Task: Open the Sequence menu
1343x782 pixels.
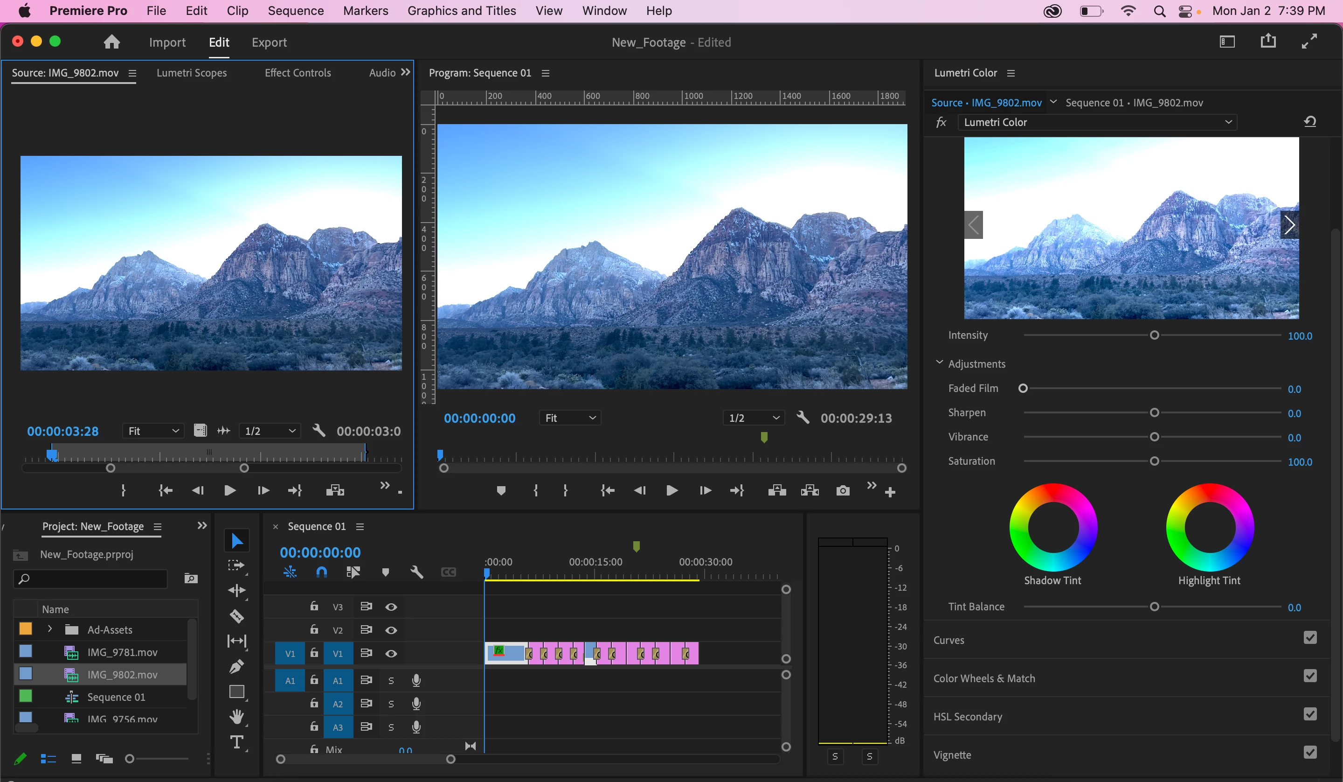Action: coord(296,11)
